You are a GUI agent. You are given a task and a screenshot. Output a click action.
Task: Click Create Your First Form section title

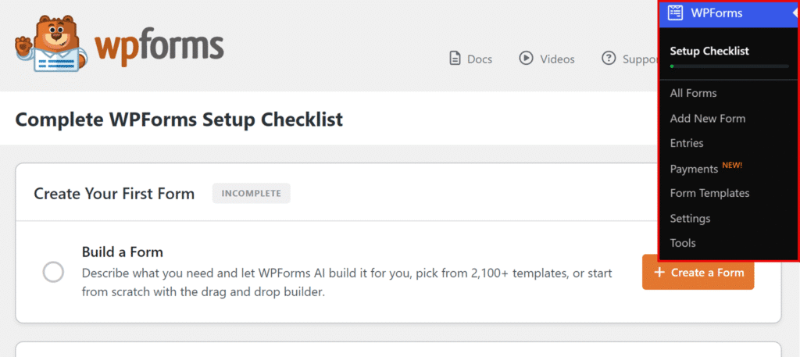pyautogui.click(x=114, y=194)
